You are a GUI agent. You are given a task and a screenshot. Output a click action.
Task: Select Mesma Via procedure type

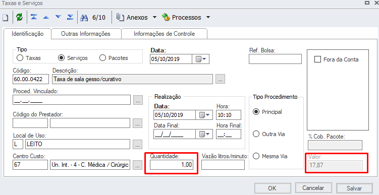(x=256, y=156)
